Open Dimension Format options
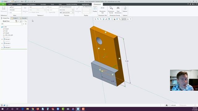The height and width of the screenshot is (111, 198). click(x=111, y=10)
